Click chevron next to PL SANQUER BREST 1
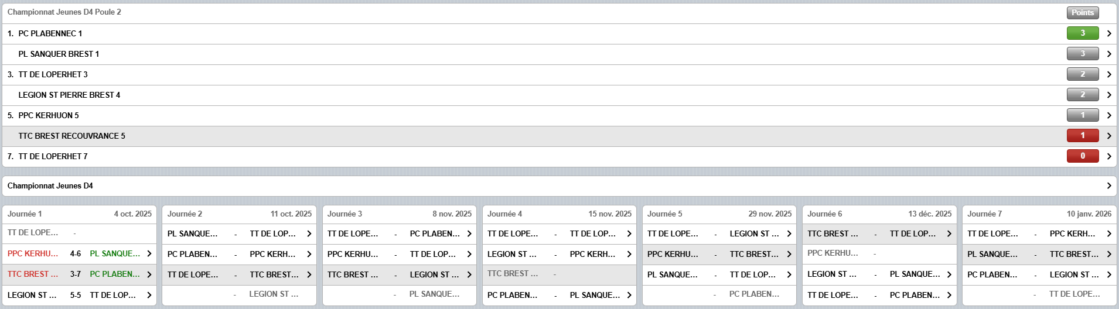 (1108, 54)
